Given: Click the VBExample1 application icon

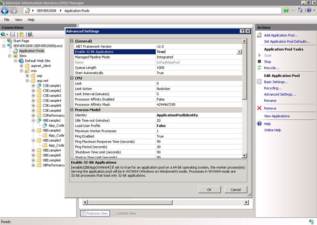Looking at the screenshot, I should [x=39, y=121].
